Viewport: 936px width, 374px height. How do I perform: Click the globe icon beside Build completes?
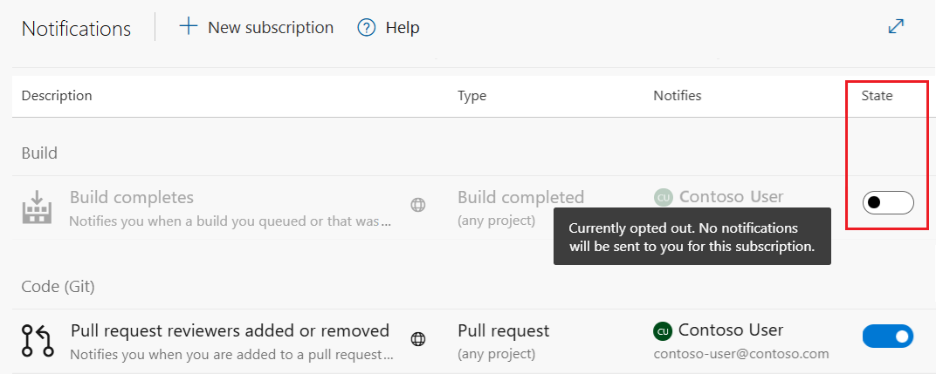coord(418,206)
